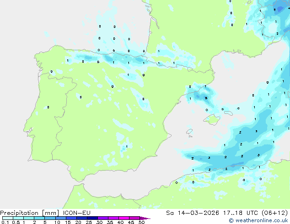Click the "45" legend scale label
This screenshot has height=224, width=290.
tap(131, 222)
